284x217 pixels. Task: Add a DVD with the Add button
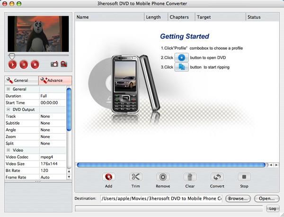(x=108, y=177)
